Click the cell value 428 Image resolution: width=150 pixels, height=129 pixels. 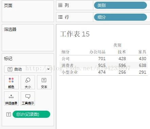coord(122,59)
